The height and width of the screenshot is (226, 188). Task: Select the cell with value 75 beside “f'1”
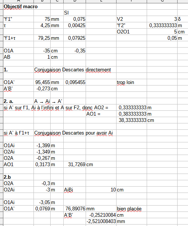(x=42, y=19)
